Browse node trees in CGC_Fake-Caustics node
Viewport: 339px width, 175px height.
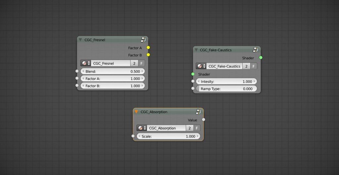pos(201,66)
